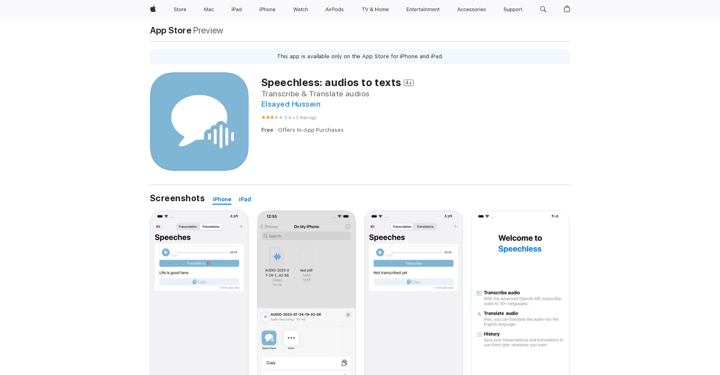Open the shopping bag icon
The image size is (720, 375).
(567, 9)
